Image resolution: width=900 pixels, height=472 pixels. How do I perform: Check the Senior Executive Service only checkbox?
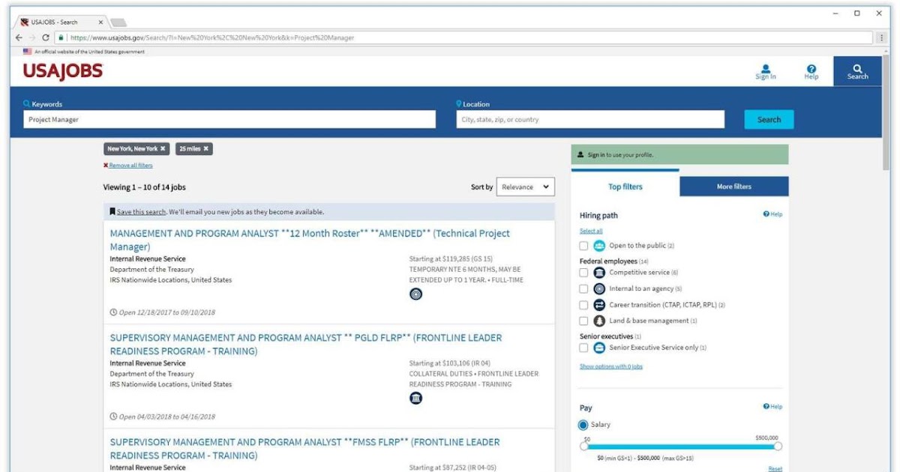584,348
